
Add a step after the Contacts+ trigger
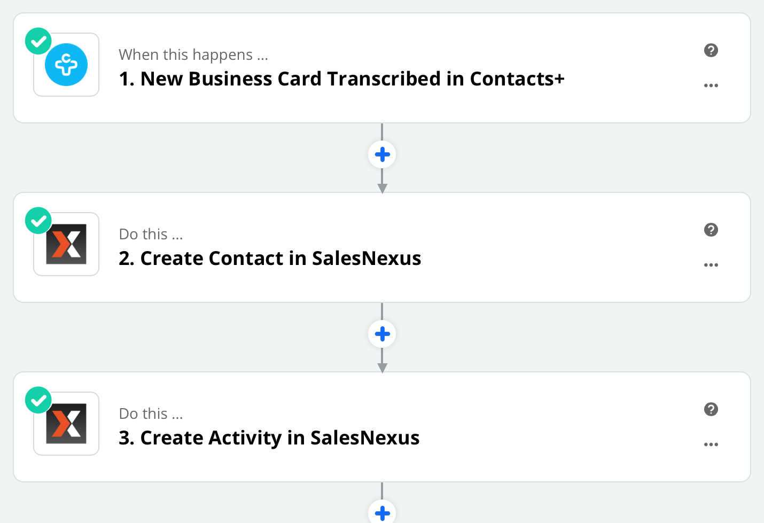pyautogui.click(x=382, y=155)
